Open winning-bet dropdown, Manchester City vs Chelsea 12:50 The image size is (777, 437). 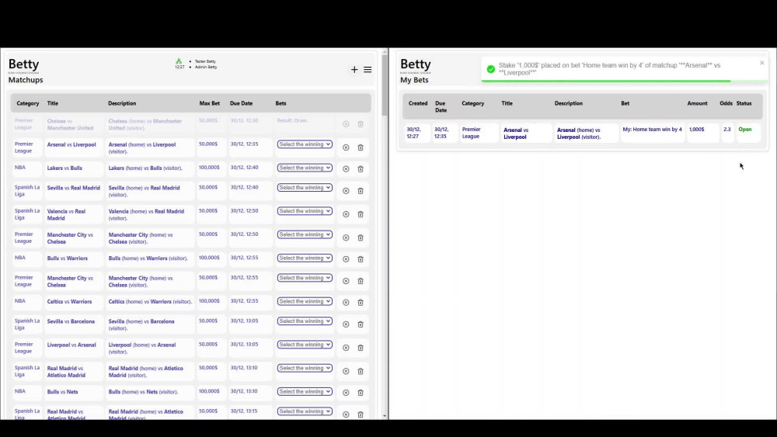coord(305,234)
